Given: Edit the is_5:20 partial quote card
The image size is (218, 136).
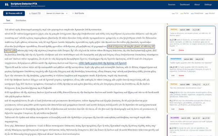Looking at the screenshot, I should point(173,50).
